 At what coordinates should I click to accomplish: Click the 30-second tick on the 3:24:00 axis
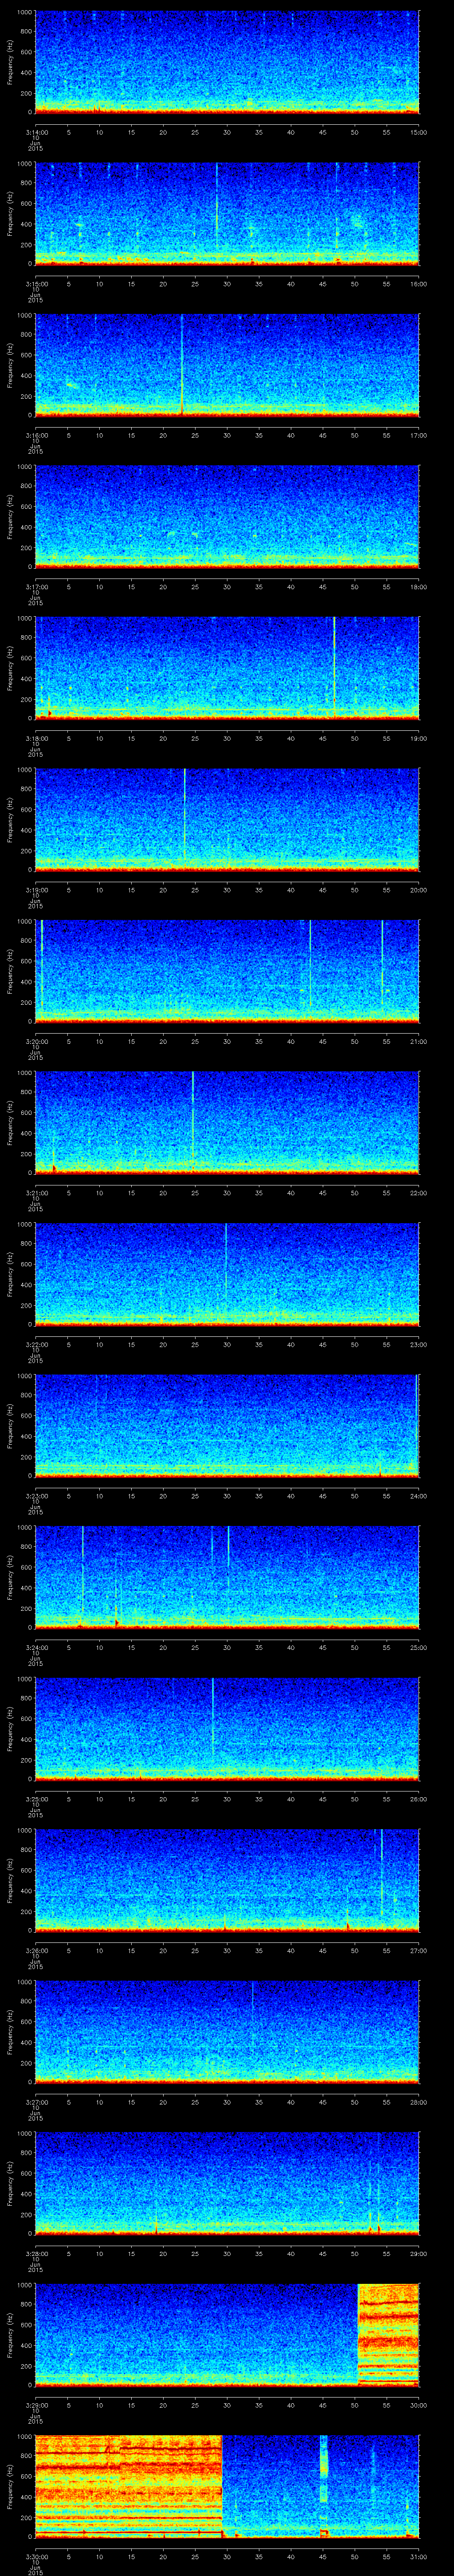click(x=227, y=1647)
